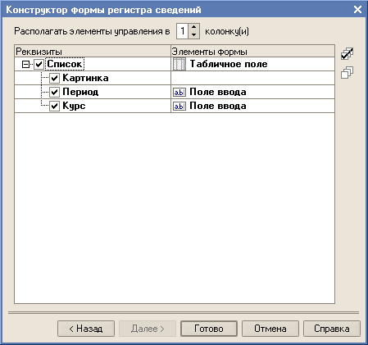Uncheck the Список checkbox
This screenshot has width=368, height=345.
coord(39,65)
